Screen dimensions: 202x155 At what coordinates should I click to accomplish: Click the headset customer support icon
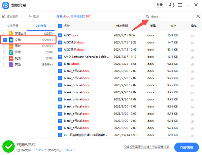pos(172,5)
